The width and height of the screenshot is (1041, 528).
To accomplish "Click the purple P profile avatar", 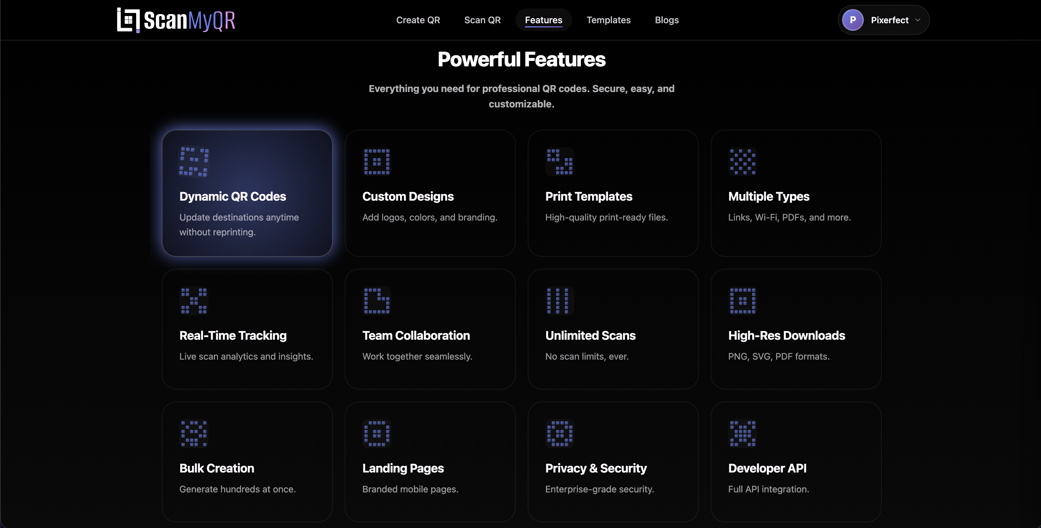I will pyautogui.click(x=853, y=20).
